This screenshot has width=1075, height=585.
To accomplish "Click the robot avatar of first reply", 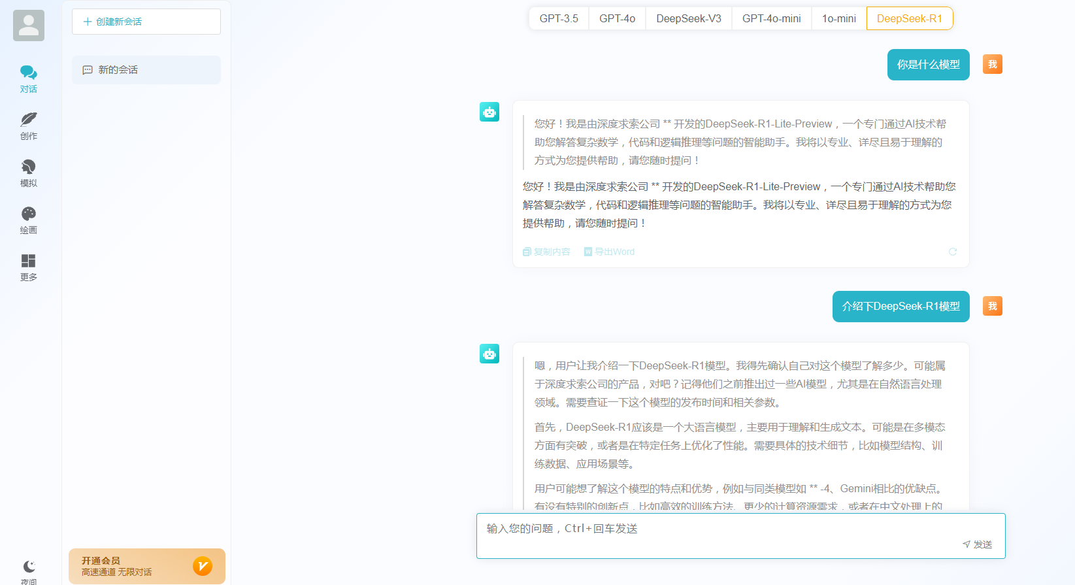I will [x=489, y=112].
